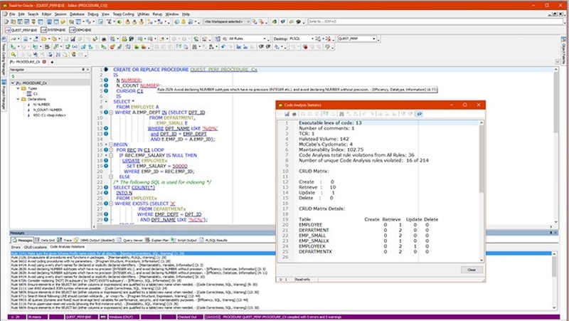
Task: Click the blue undo arrow in editor toolbar
Action: tap(223, 47)
